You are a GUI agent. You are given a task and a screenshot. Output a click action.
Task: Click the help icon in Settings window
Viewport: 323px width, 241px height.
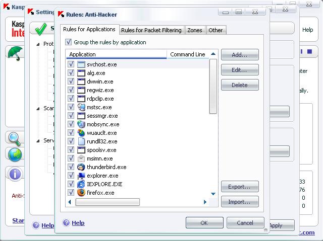point(36,225)
